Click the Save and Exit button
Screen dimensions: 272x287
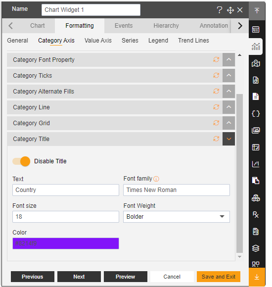(219, 277)
